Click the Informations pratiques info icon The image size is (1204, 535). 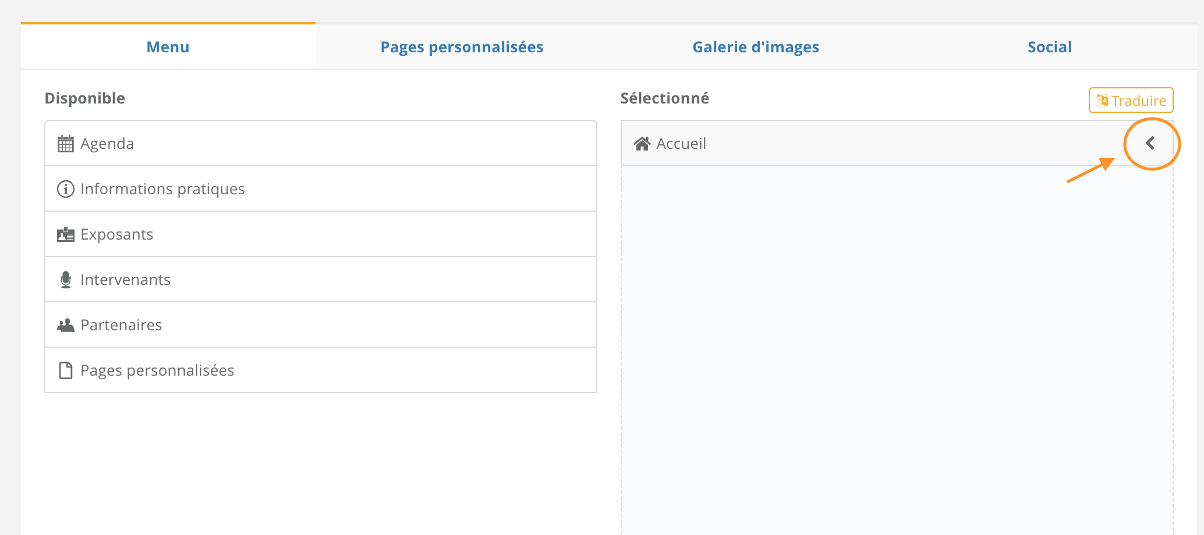coord(66,189)
